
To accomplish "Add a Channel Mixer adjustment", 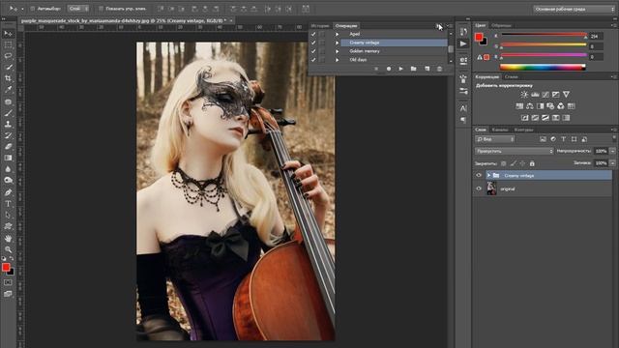I will point(561,106).
